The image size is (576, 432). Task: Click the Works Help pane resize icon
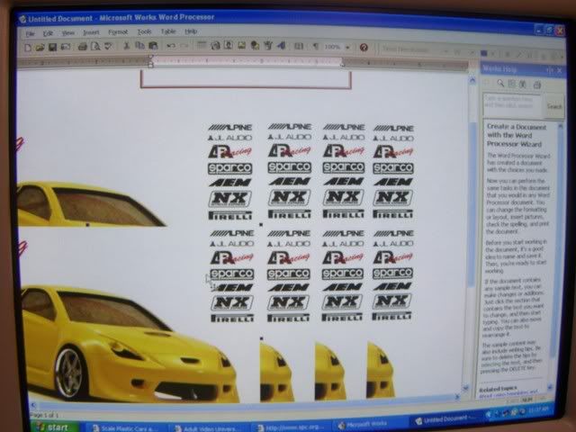550,70
